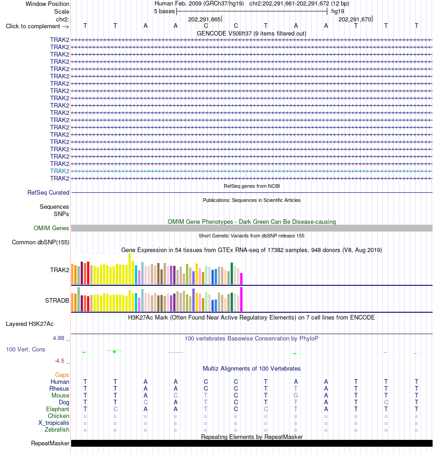433x454 pixels.
Task: Click the Zebrafish alignment row label
Action: coord(57,430)
